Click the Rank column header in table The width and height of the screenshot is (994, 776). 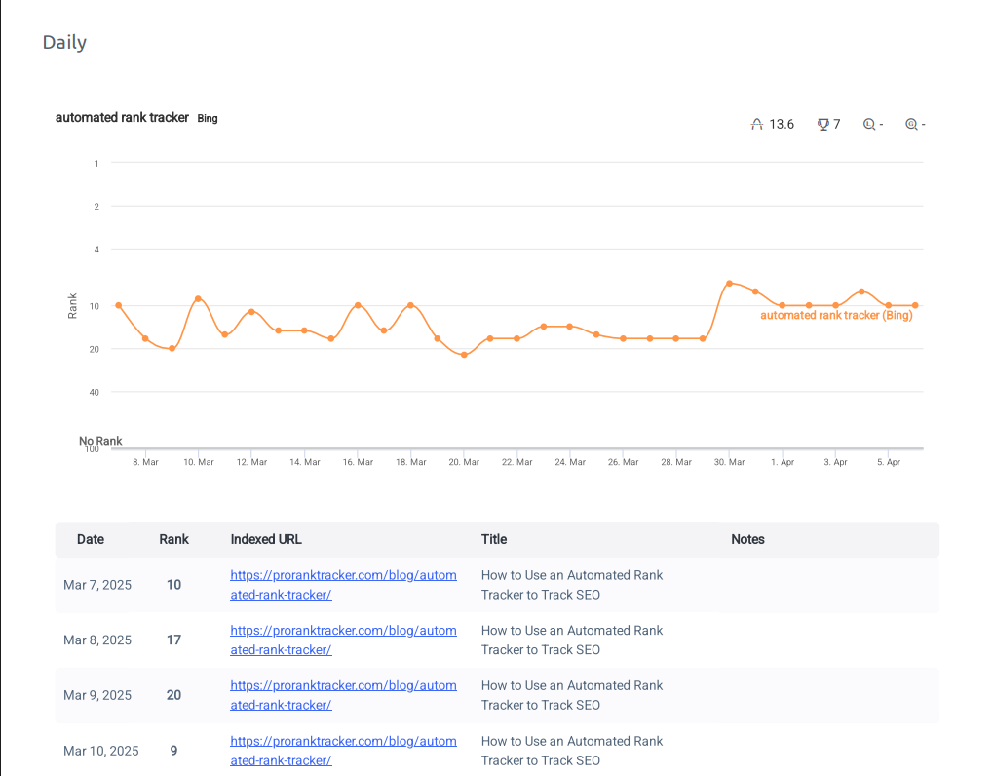click(173, 539)
